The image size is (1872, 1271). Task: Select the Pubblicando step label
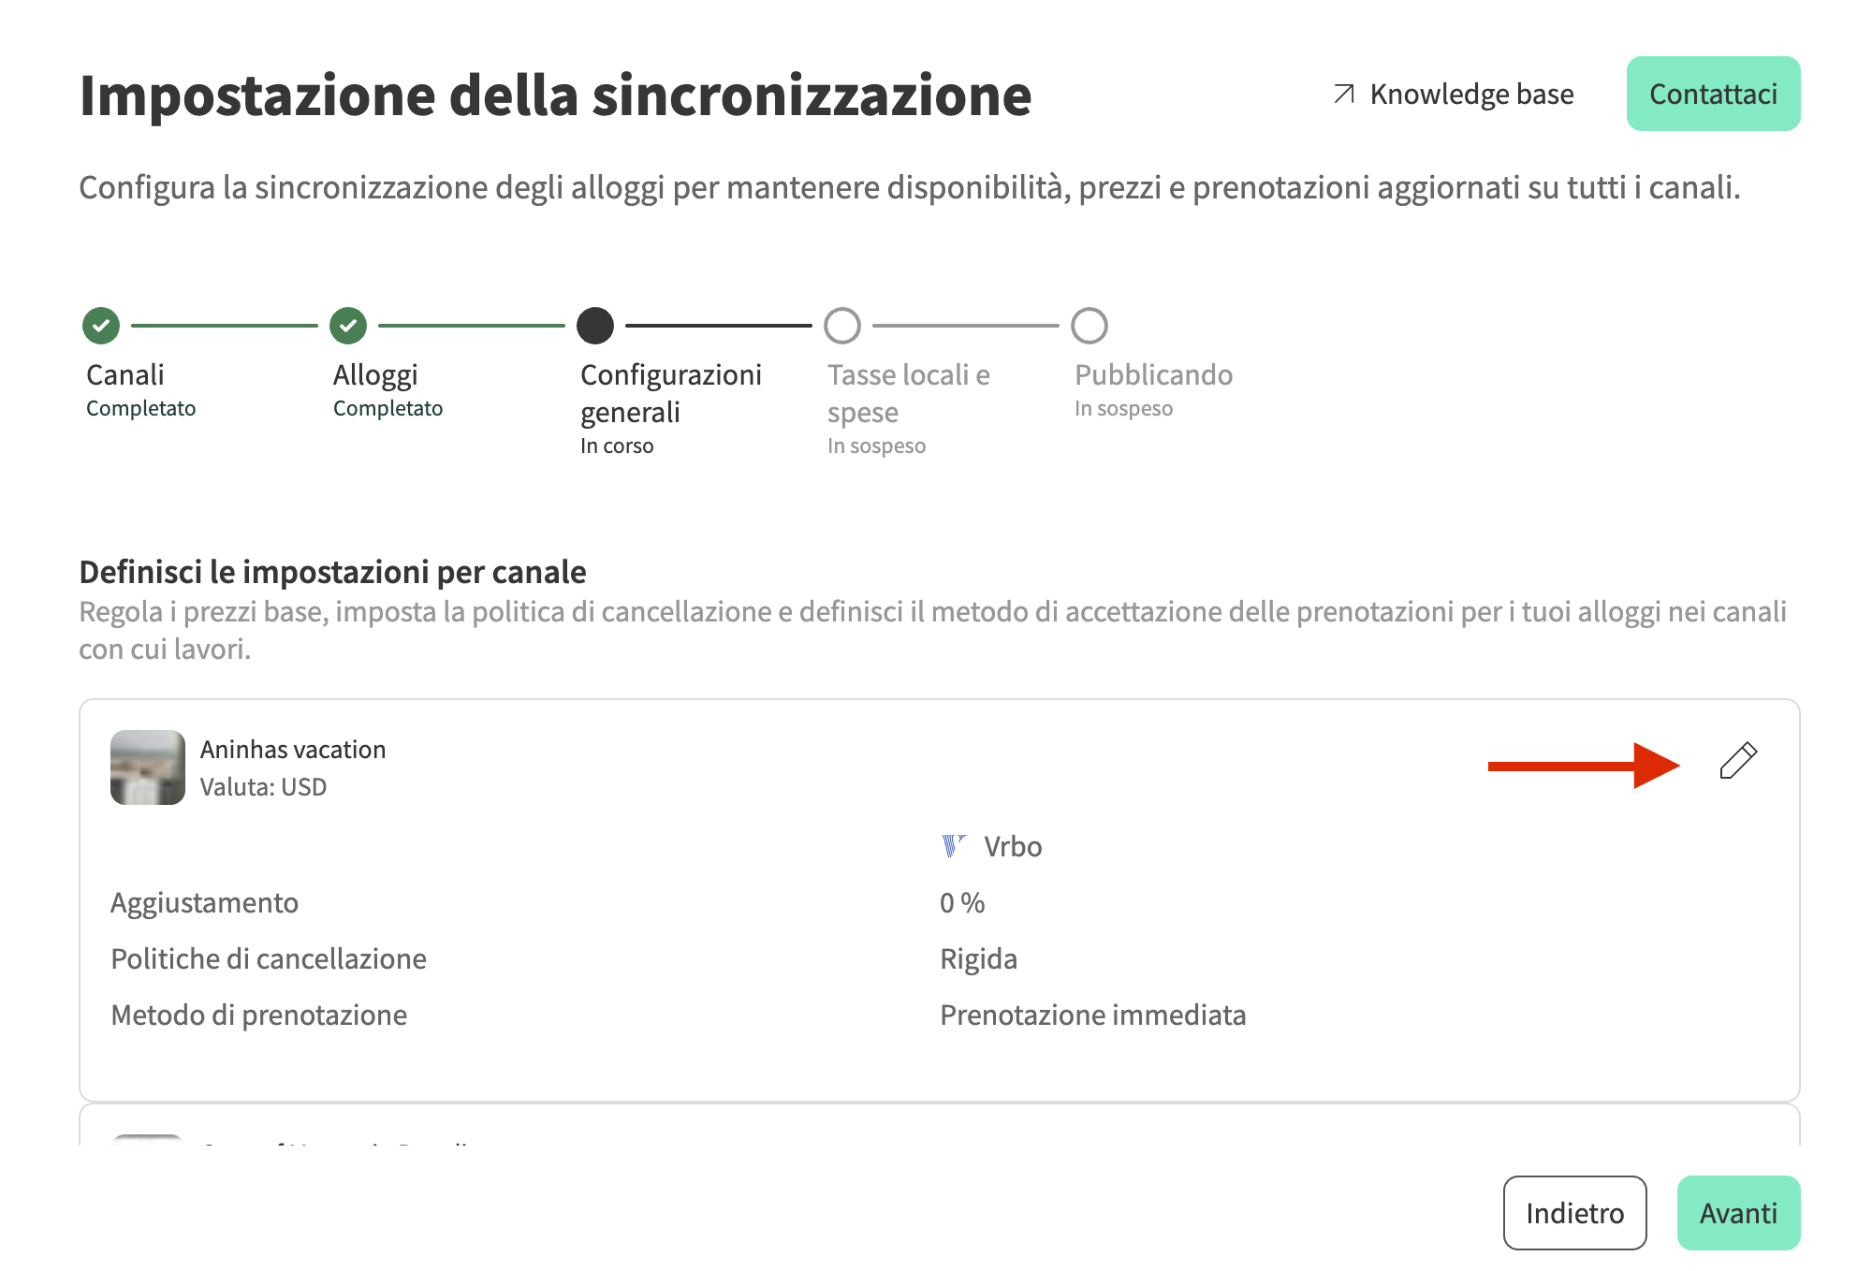(1153, 374)
